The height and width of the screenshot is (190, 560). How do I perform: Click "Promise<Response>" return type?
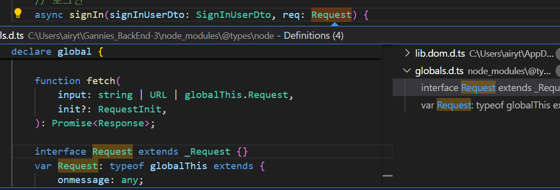click(101, 123)
